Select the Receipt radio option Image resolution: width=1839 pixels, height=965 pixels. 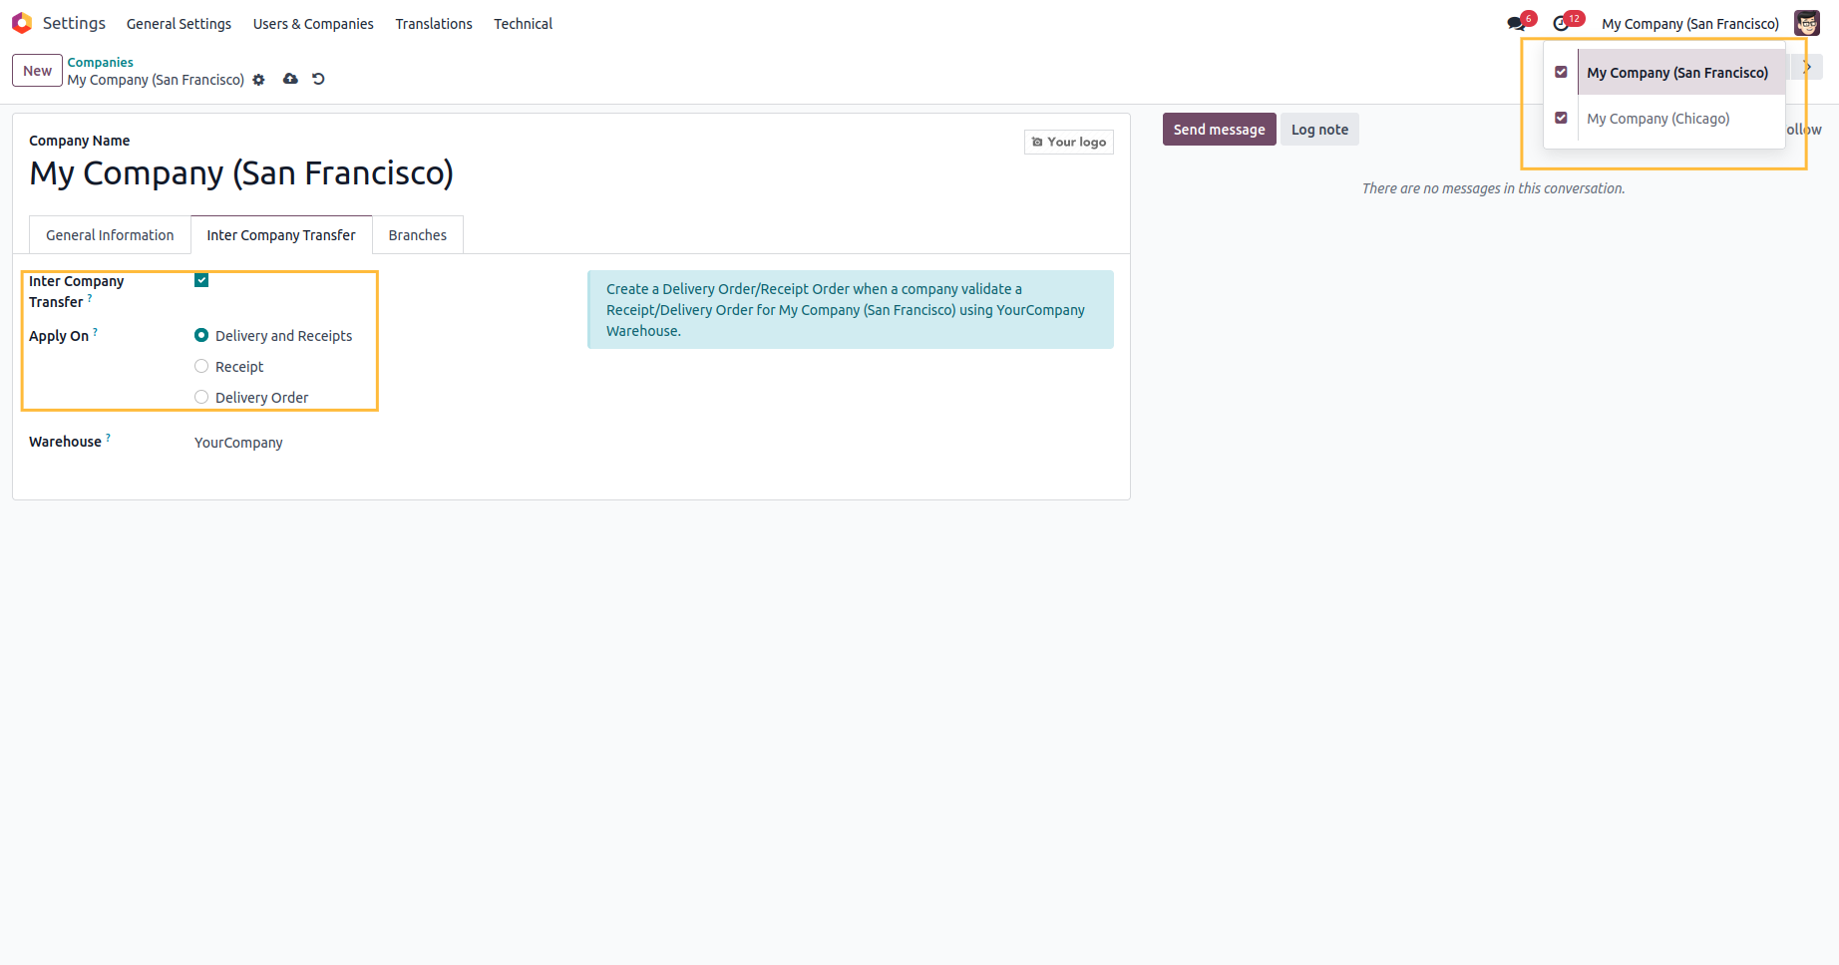(x=201, y=366)
